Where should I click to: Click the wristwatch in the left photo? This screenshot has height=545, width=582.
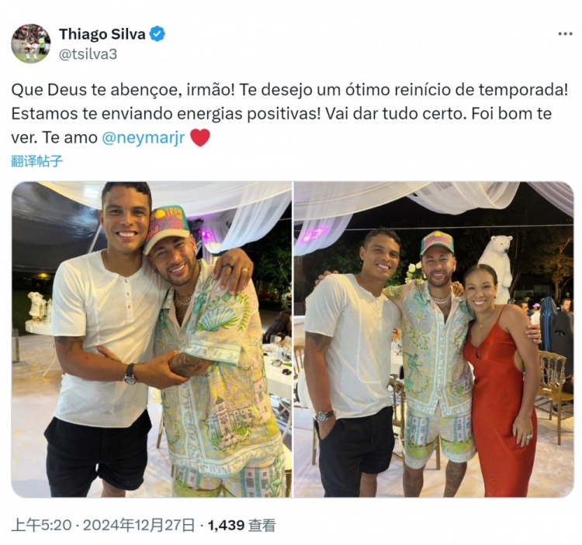(x=130, y=374)
